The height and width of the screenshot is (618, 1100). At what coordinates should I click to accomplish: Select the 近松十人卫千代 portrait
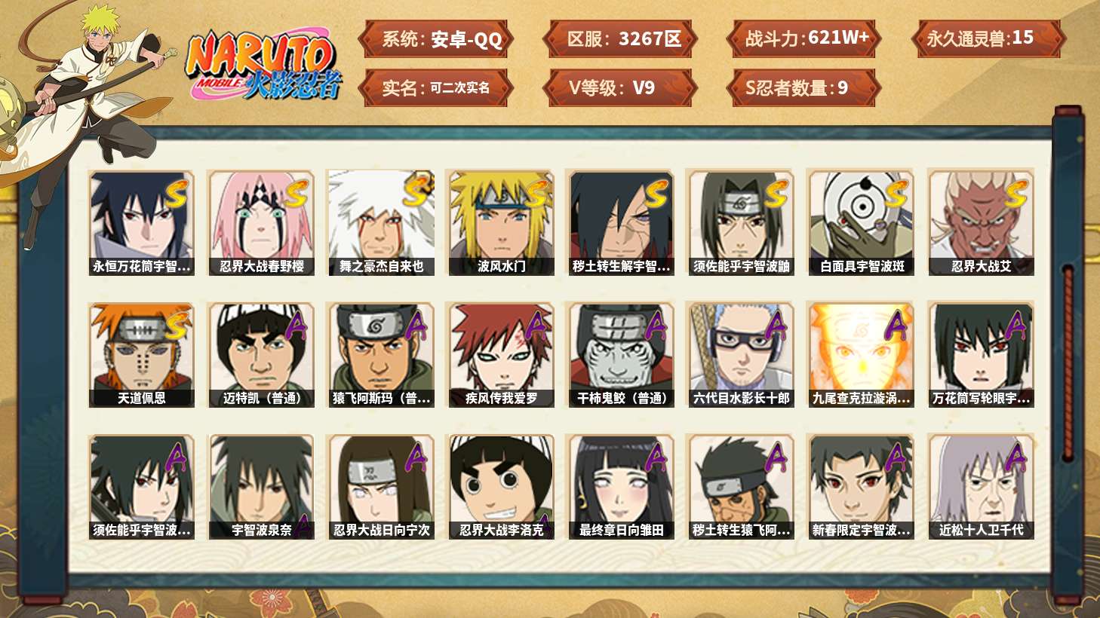tap(981, 487)
